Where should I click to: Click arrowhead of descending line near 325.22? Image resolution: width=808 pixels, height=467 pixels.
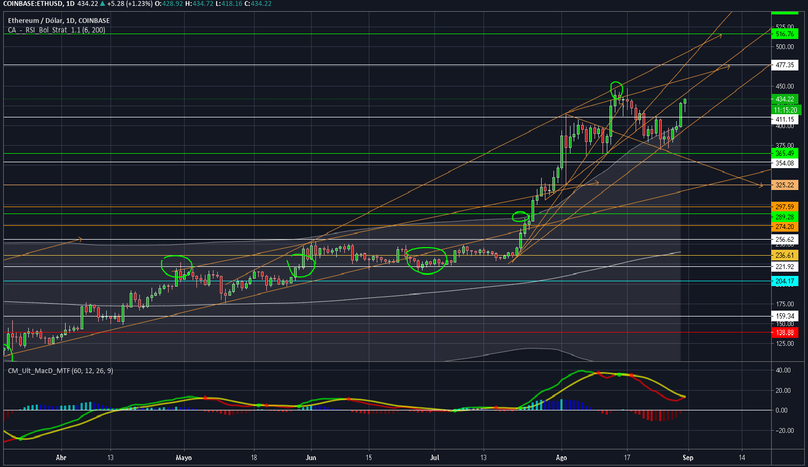761,185
